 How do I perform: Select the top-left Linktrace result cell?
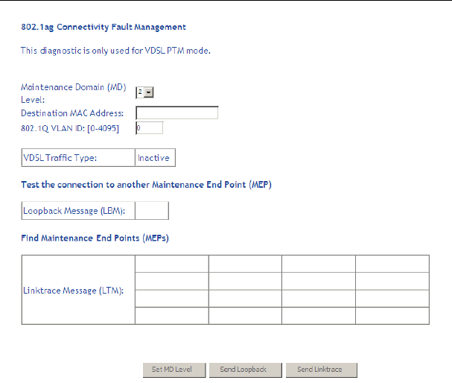coord(171,264)
